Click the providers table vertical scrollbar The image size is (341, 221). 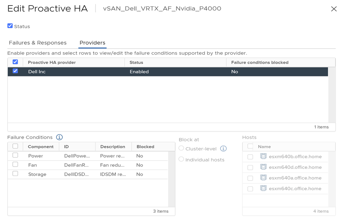click(332, 95)
